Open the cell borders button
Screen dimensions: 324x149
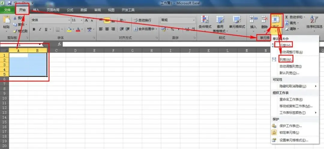click(x=58, y=29)
